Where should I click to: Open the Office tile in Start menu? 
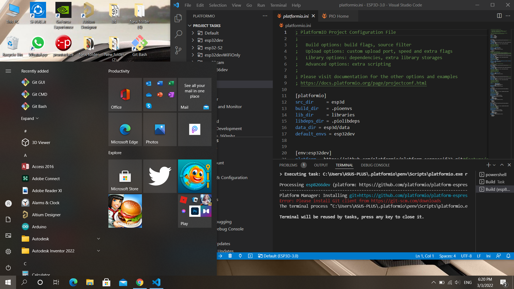[x=125, y=94]
